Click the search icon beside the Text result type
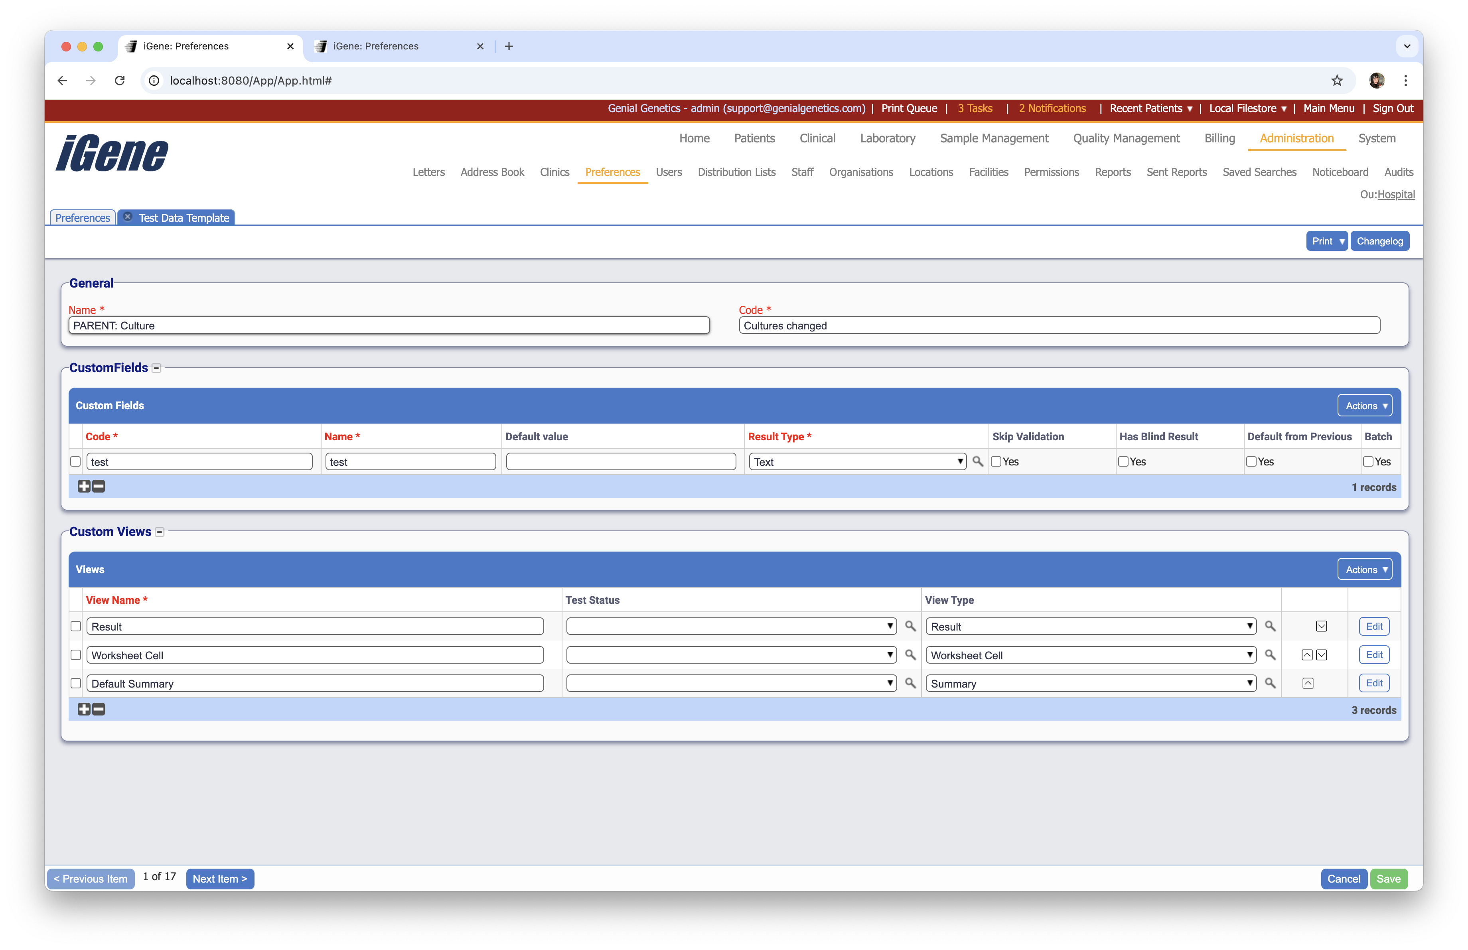 click(977, 461)
